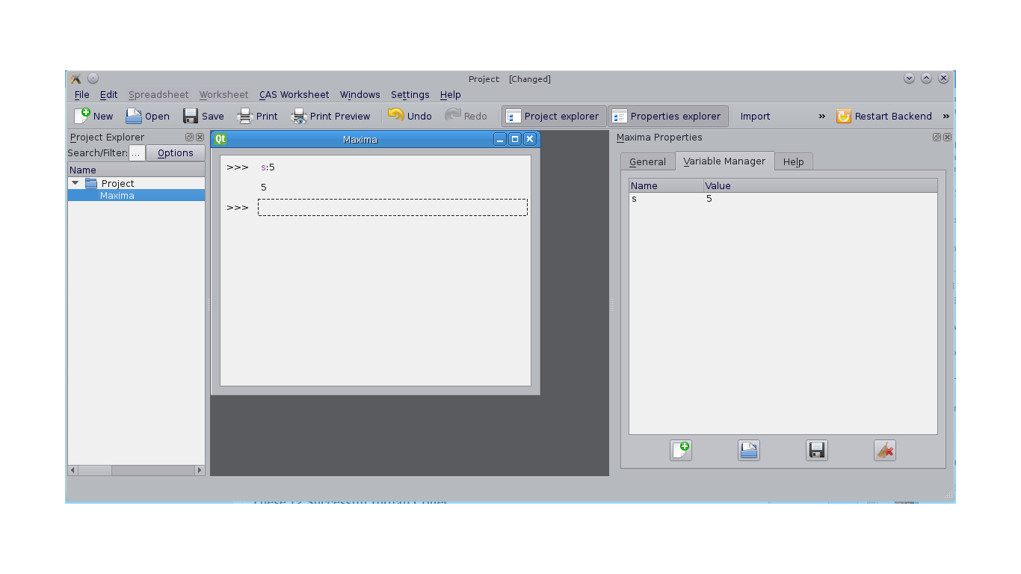
Task: Open the Options menu in Project Explorer
Action: coord(175,152)
